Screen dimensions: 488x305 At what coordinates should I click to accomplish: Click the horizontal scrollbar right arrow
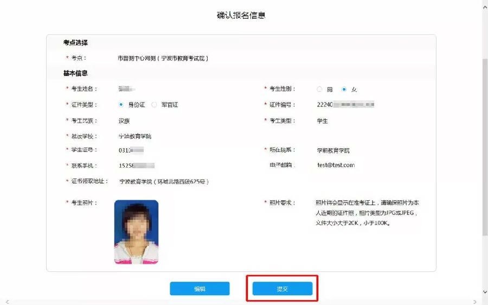[x=475, y=301]
